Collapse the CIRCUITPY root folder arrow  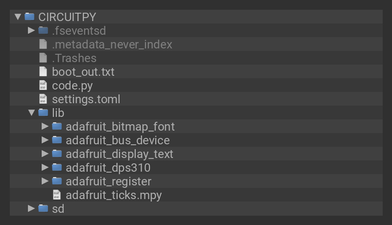(18, 17)
